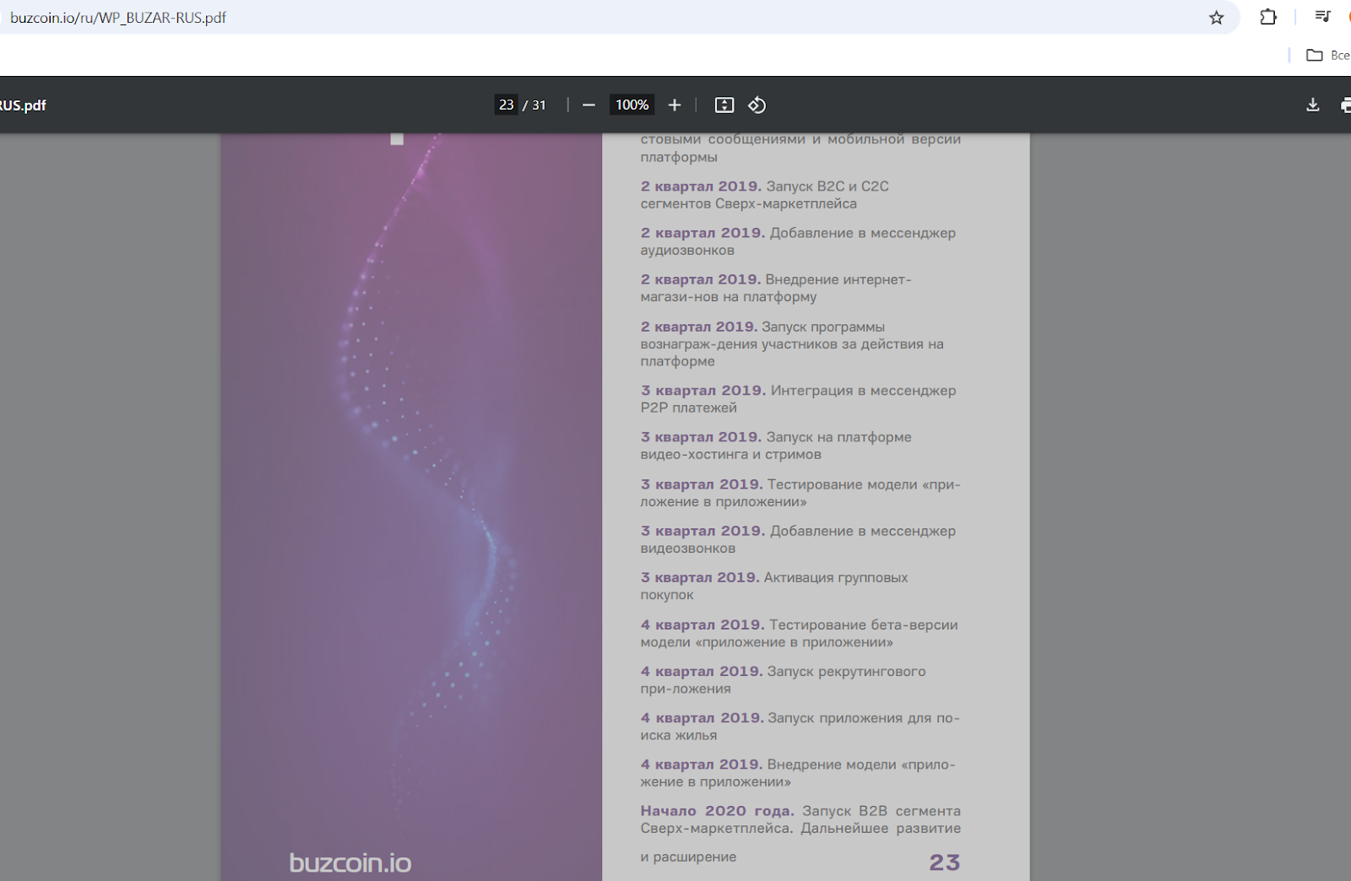Bookmark this page with the star icon

click(x=1216, y=18)
